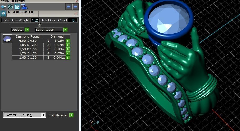
Task: Click the '1,70 X 1,70' size cell
Action: [x=28, y=54]
